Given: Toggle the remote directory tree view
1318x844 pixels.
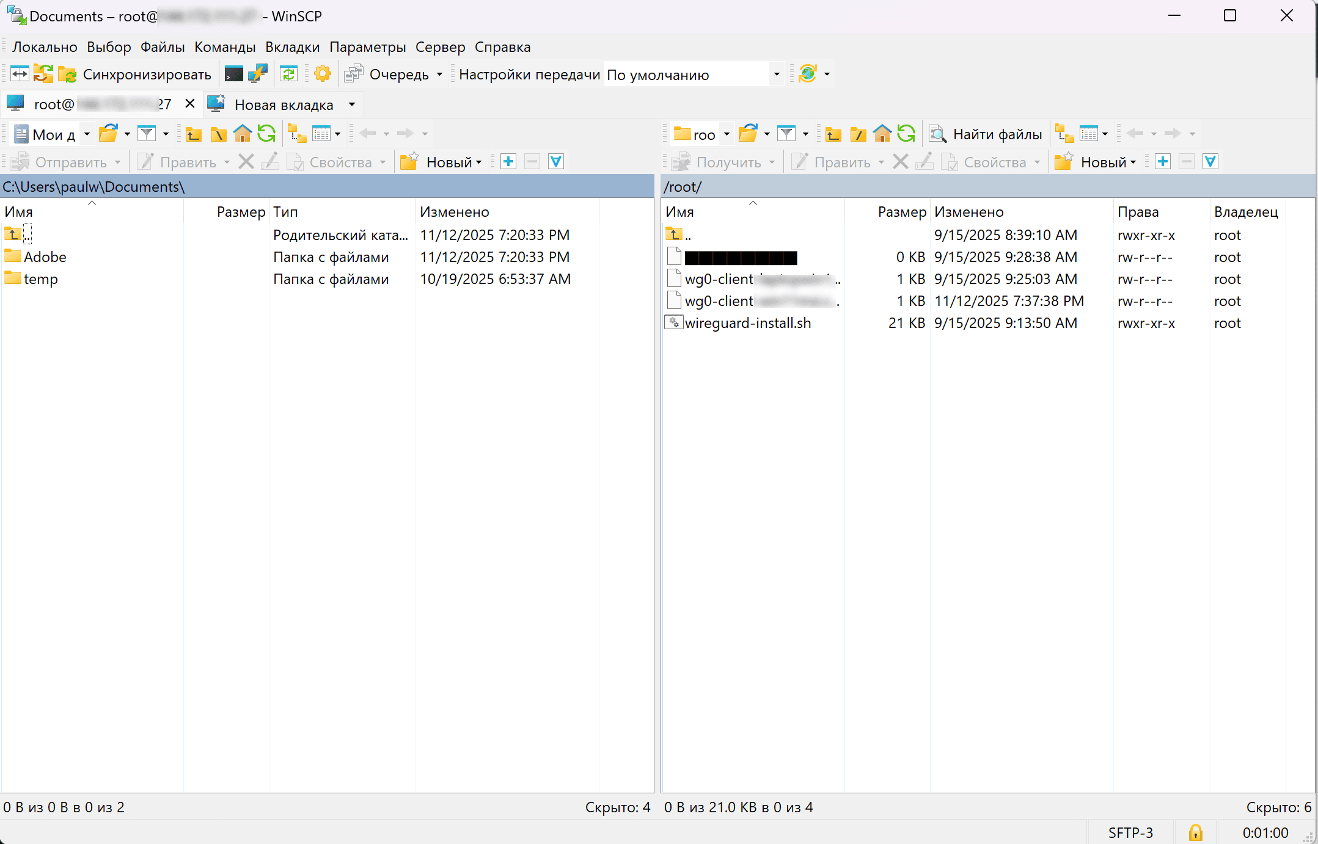Looking at the screenshot, I should click(1064, 134).
